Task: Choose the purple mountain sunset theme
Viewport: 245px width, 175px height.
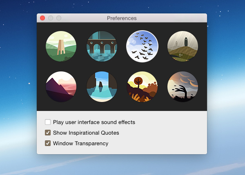Action: 61,86
